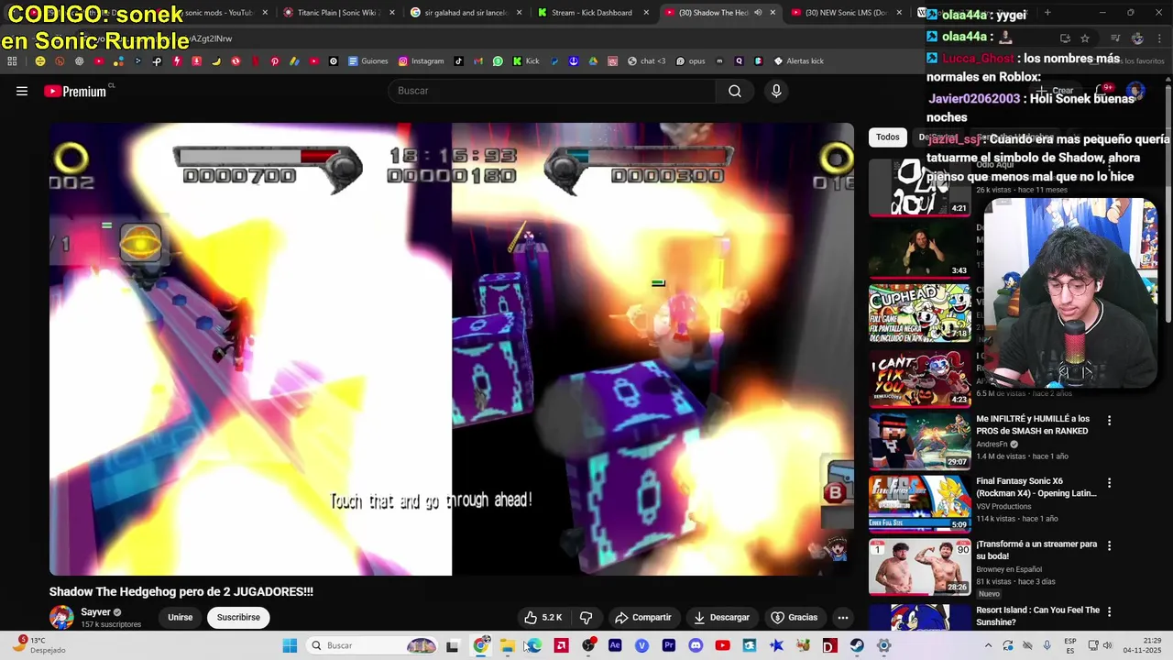Select the Todos filter chip
Image resolution: width=1173 pixels, height=660 pixels.
[x=887, y=137]
